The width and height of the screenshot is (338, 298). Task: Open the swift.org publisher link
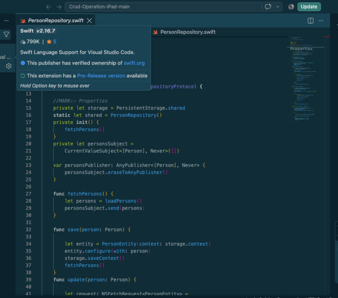coord(134,63)
